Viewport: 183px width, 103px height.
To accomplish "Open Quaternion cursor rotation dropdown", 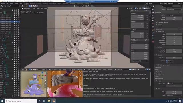I will pos(140,61).
